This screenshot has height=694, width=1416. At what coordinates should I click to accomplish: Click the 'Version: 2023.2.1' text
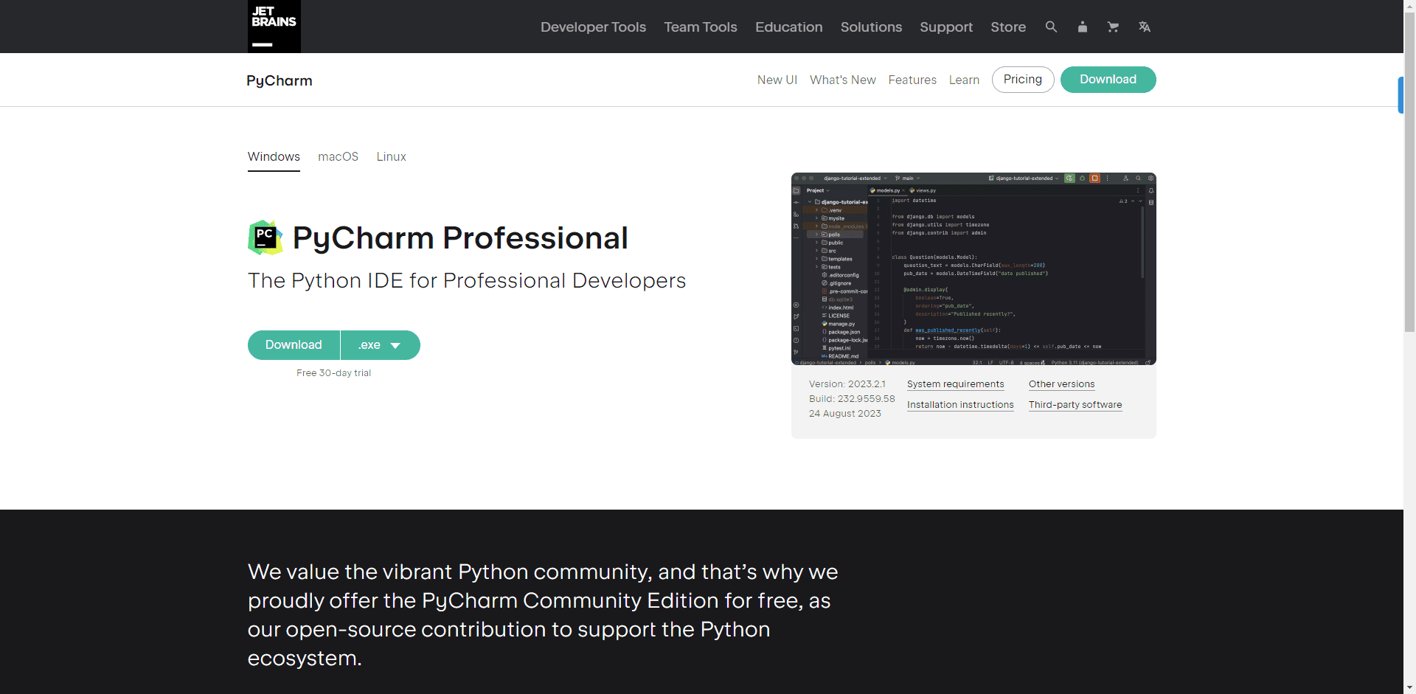847,384
